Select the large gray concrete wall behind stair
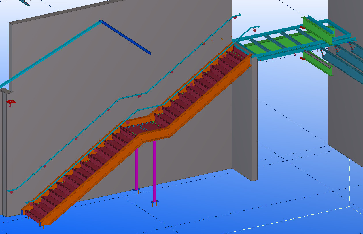This screenshot has width=363, height=234. point(72,72)
